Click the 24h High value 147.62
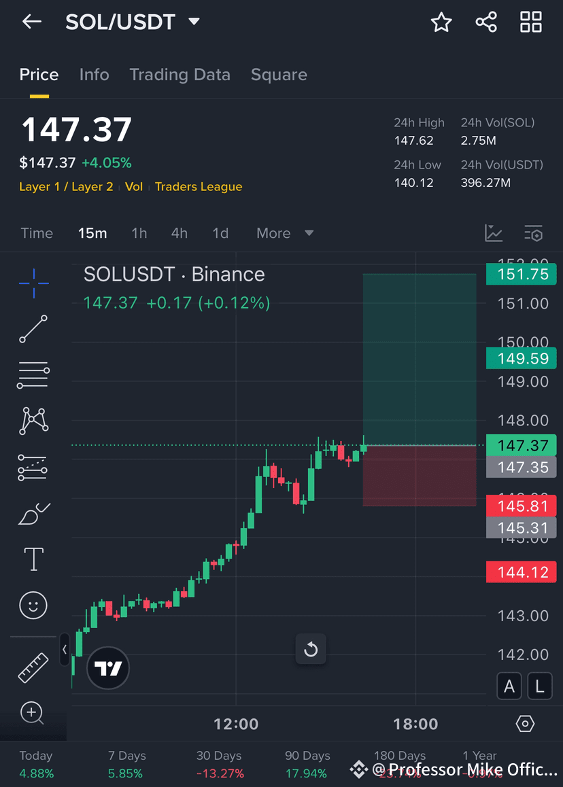563x787 pixels. point(413,141)
